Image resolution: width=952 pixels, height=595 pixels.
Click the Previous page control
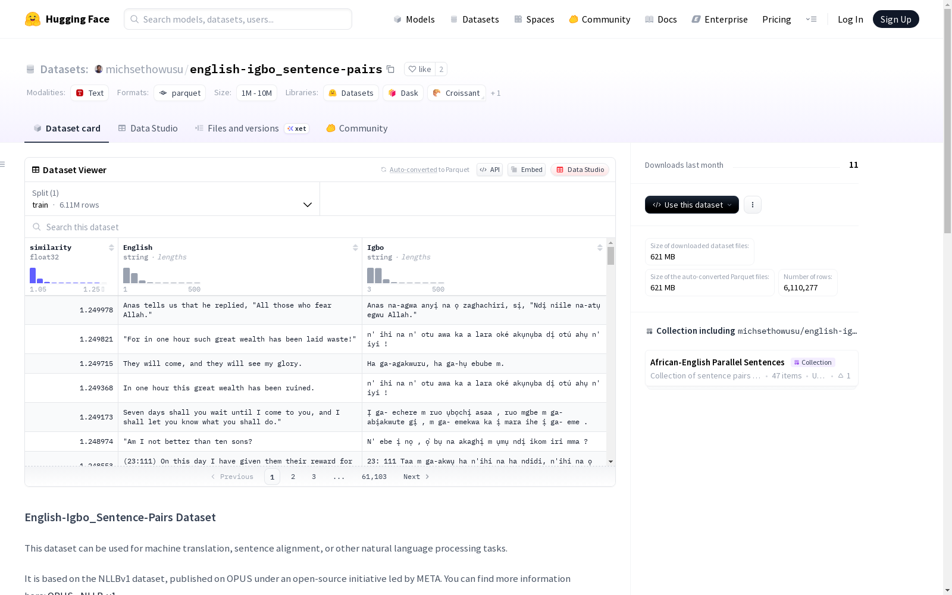(232, 477)
